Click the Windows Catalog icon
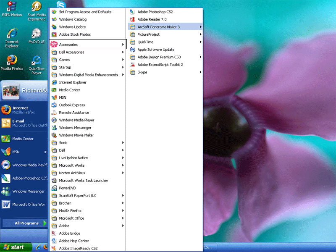336x252 pixels. click(x=54, y=19)
